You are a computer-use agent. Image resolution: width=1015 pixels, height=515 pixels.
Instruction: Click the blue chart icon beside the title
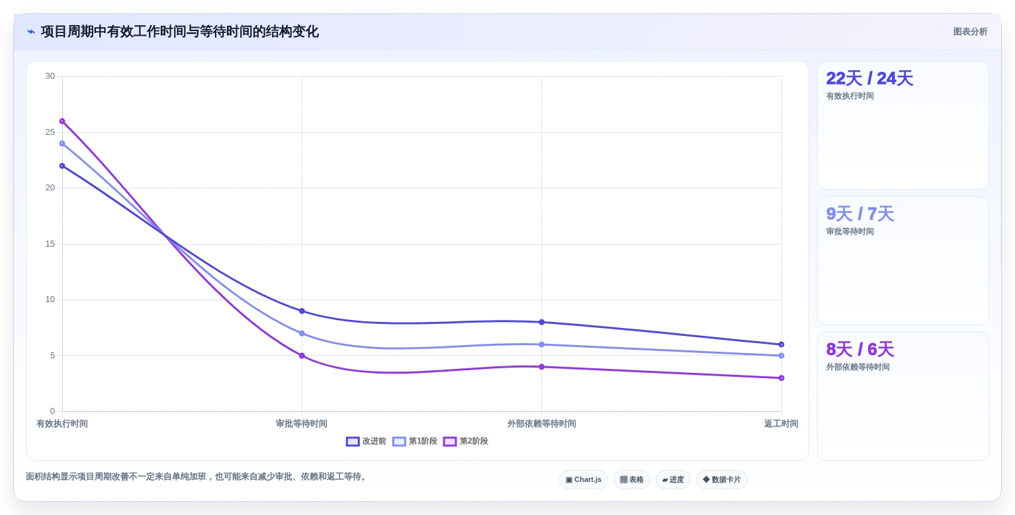[x=31, y=32]
